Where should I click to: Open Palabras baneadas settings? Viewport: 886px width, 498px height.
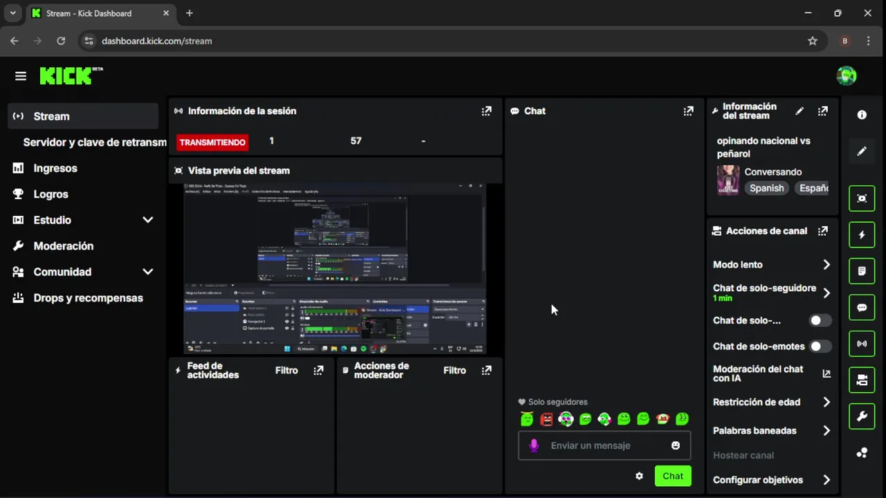[772, 430]
